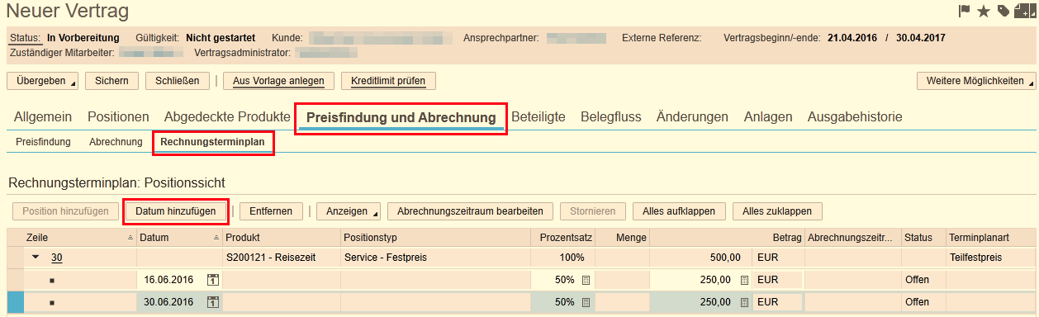Click the Sichern button
Viewport: 1039px width, 317px height.
click(111, 81)
